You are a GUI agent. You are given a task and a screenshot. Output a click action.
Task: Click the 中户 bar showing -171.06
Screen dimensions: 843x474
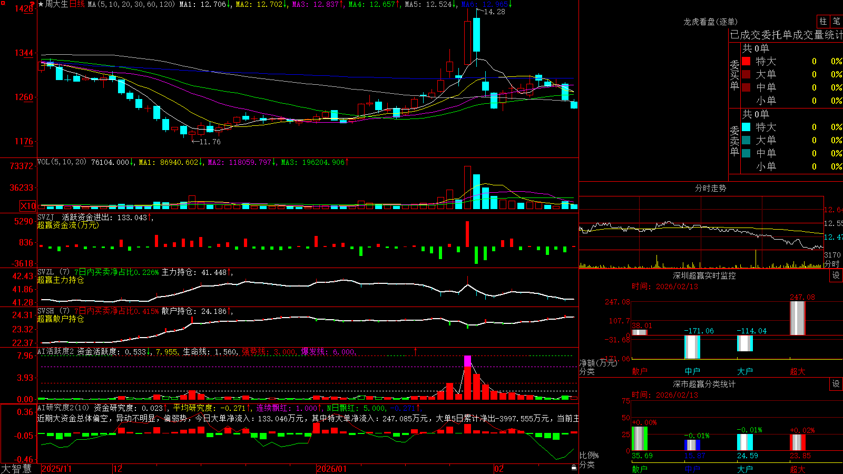tap(692, 347)
